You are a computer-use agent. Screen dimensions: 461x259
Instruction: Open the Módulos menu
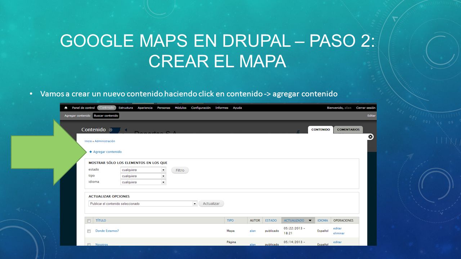coord(181,108)
